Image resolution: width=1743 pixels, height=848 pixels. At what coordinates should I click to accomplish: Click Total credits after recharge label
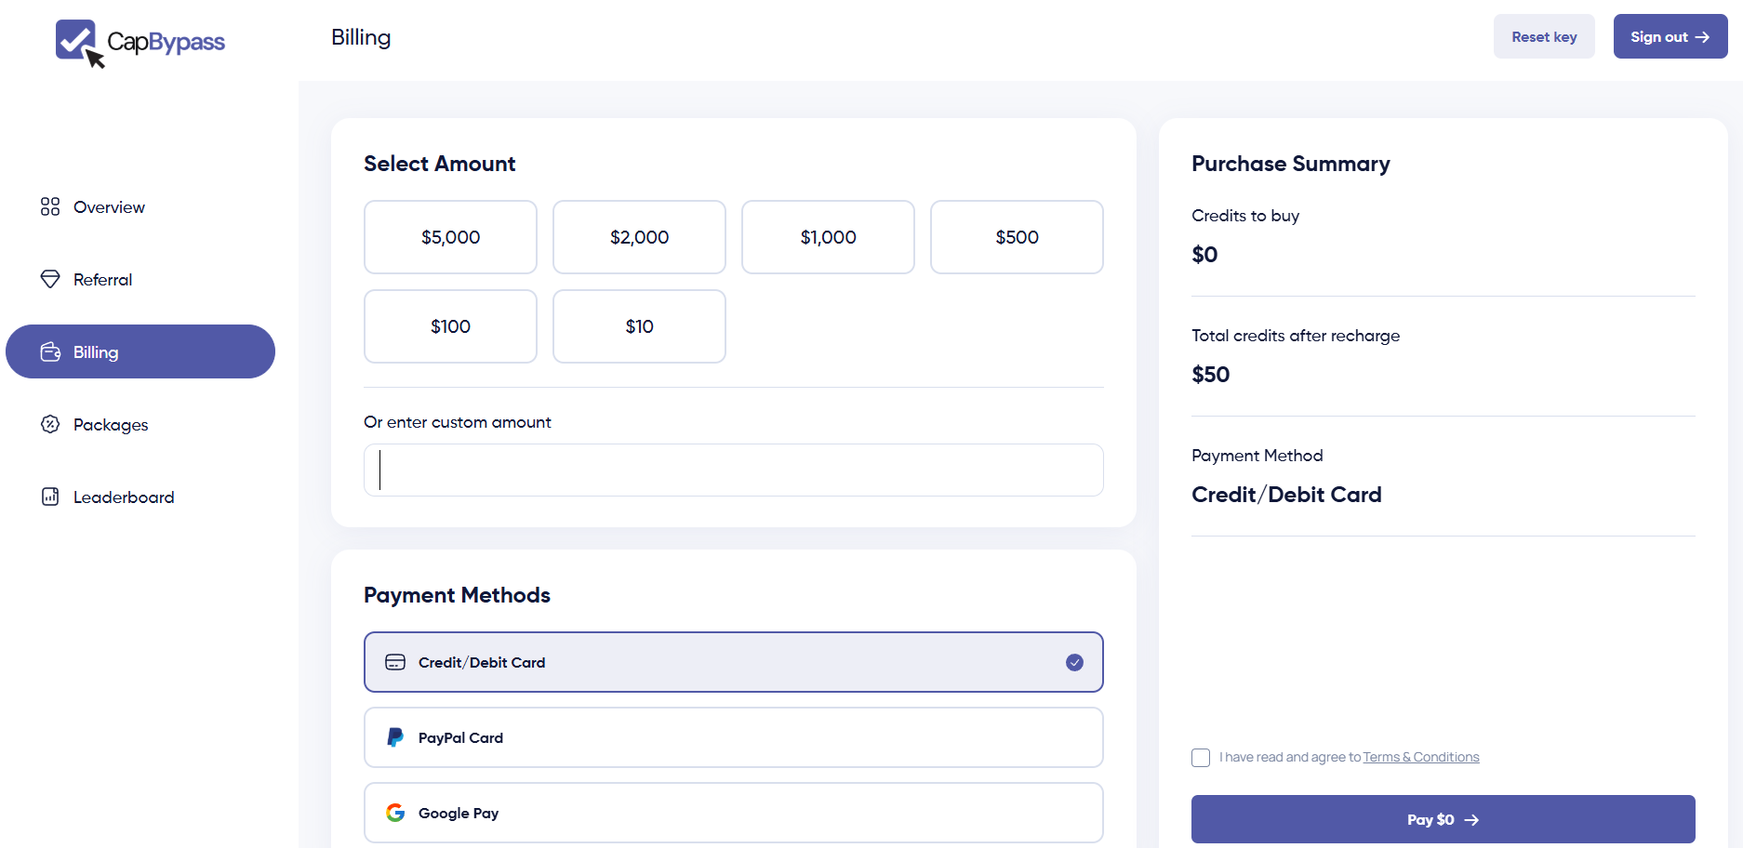coord(1296,336)
